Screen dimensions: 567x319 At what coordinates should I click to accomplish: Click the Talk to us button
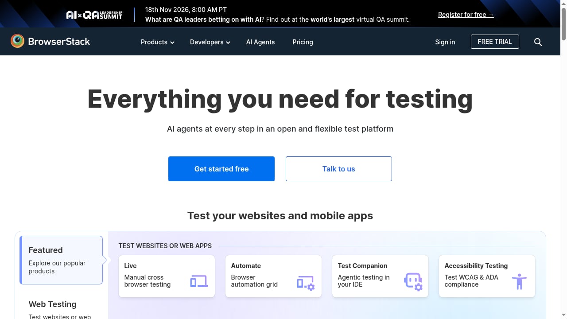click(x=339, y=169)
